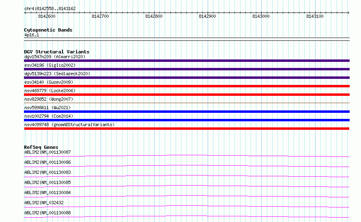The height and width of the screenshot is (222, 361).
Task: Click the magenta intron line under NM_001130086
Action: point(187,166)
